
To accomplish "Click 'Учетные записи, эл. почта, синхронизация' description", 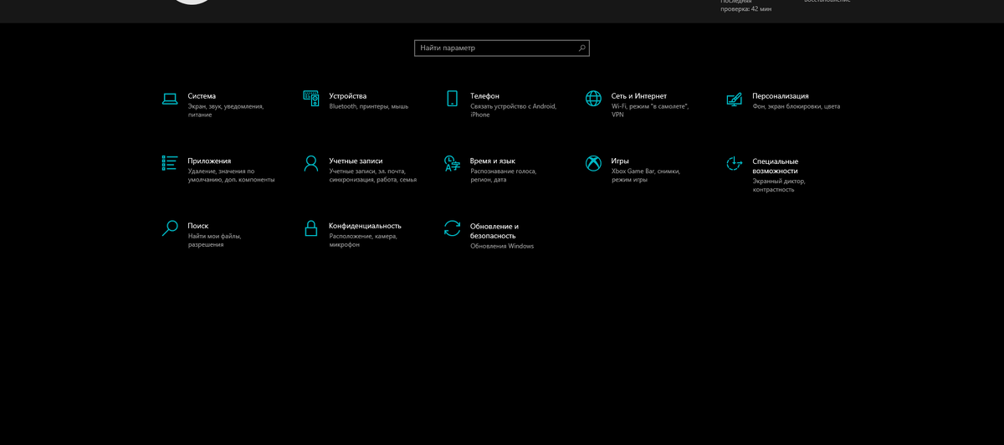I will coord(373,175).
